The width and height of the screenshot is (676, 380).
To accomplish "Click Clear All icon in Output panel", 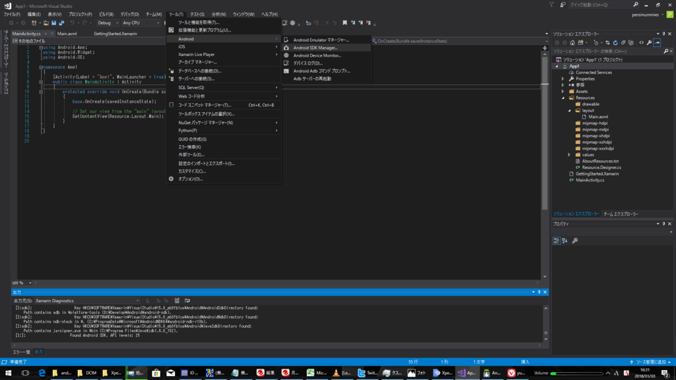I will pos(177,301).
